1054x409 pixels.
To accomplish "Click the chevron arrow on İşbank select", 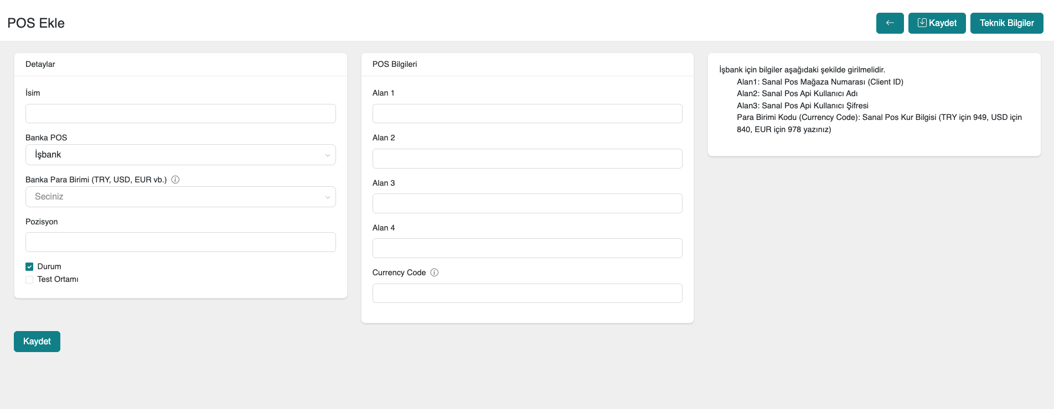I will point(328,155).
